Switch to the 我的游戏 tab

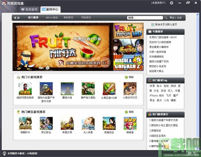coord(29,9)
